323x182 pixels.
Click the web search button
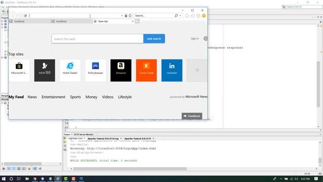pos(154,39)
